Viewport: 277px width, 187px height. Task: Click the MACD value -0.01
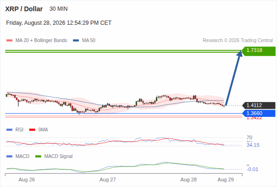click(x=253, y=169)
